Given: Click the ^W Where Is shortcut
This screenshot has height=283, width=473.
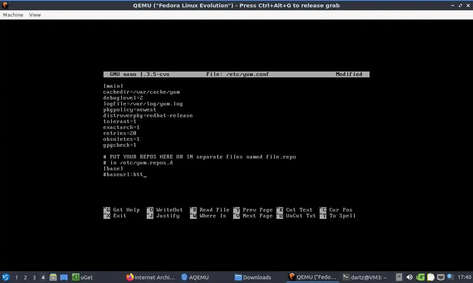Looking at the screenshot, I should [208, 216].
